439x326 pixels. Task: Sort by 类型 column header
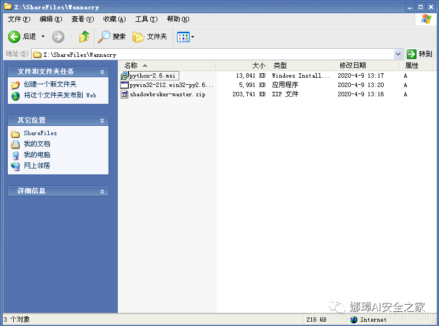301,66
